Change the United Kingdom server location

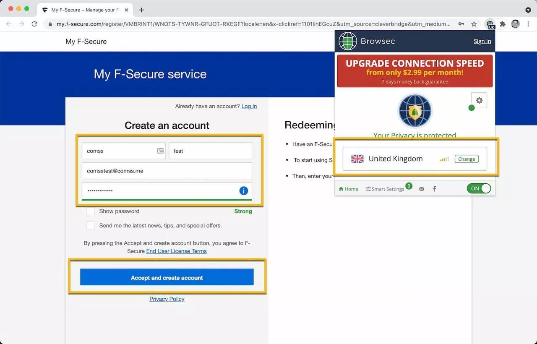point(466,159)
